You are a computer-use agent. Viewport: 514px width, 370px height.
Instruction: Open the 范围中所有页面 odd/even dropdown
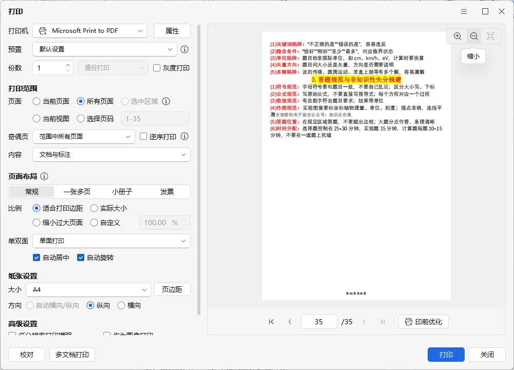[84, 137]
